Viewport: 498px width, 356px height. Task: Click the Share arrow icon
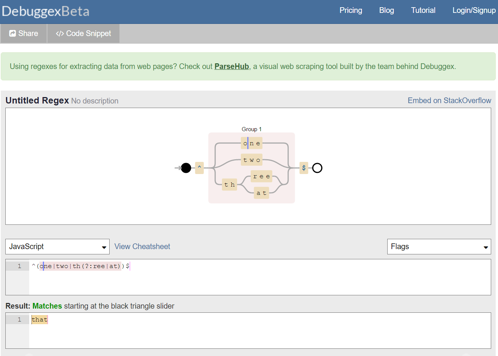tap(13, 33)
